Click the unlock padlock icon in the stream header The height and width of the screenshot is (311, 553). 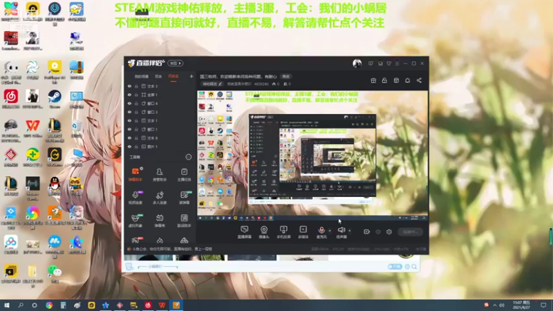tap(384, 80)
